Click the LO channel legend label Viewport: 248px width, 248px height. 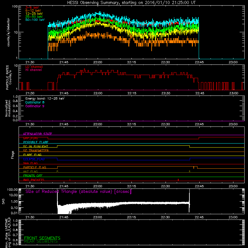[x=34, y=67]
